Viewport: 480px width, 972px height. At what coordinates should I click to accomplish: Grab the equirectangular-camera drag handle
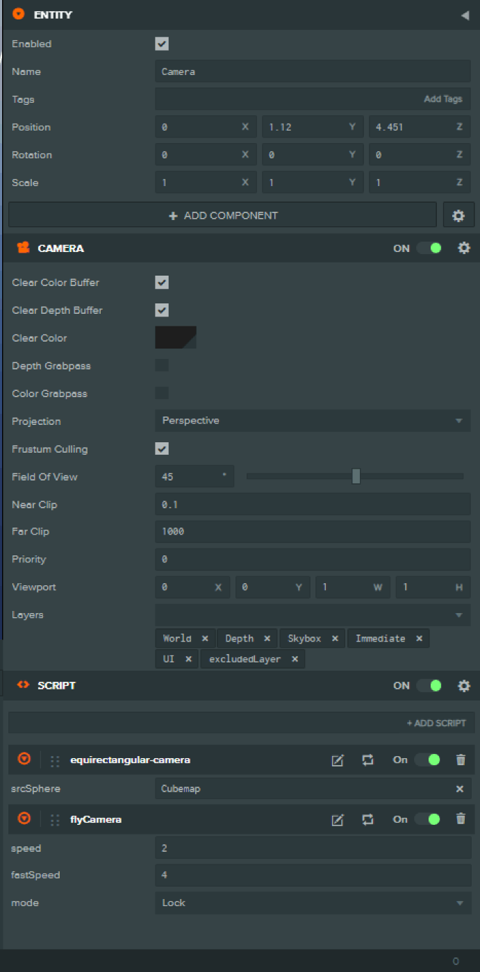pyautogui.click(x=55, y=760)
